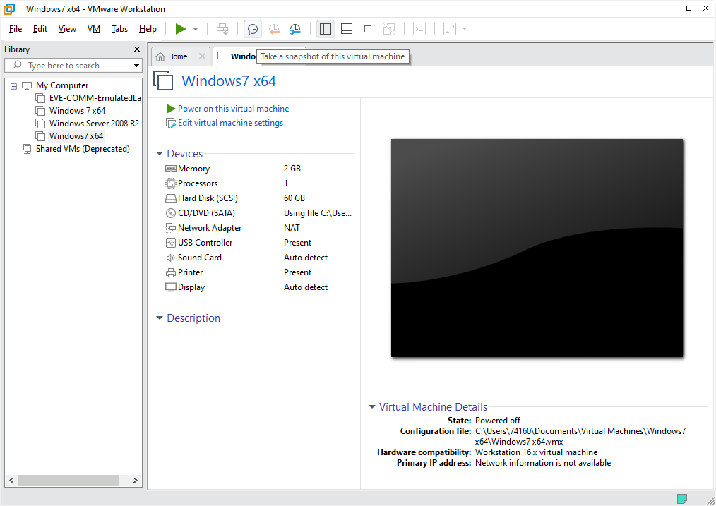Click the Unity mode toolbar icon

tap(389, 29)
